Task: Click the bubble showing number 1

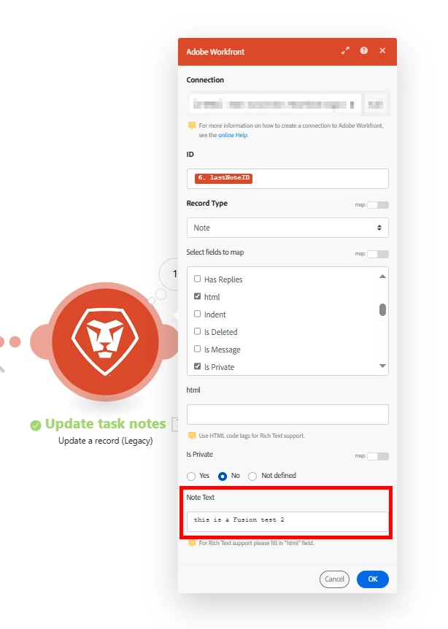Action: click(x=173, y=274)
